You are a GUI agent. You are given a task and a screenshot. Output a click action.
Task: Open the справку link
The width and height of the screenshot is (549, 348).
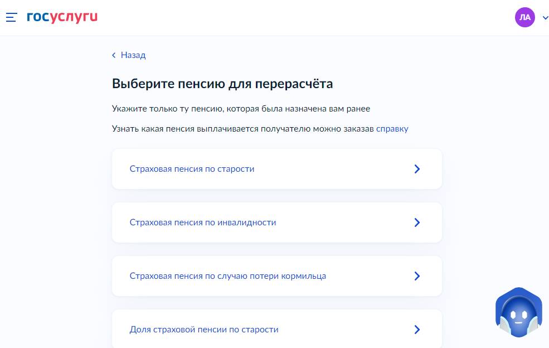pyautogui.click(x=392, y=129)
